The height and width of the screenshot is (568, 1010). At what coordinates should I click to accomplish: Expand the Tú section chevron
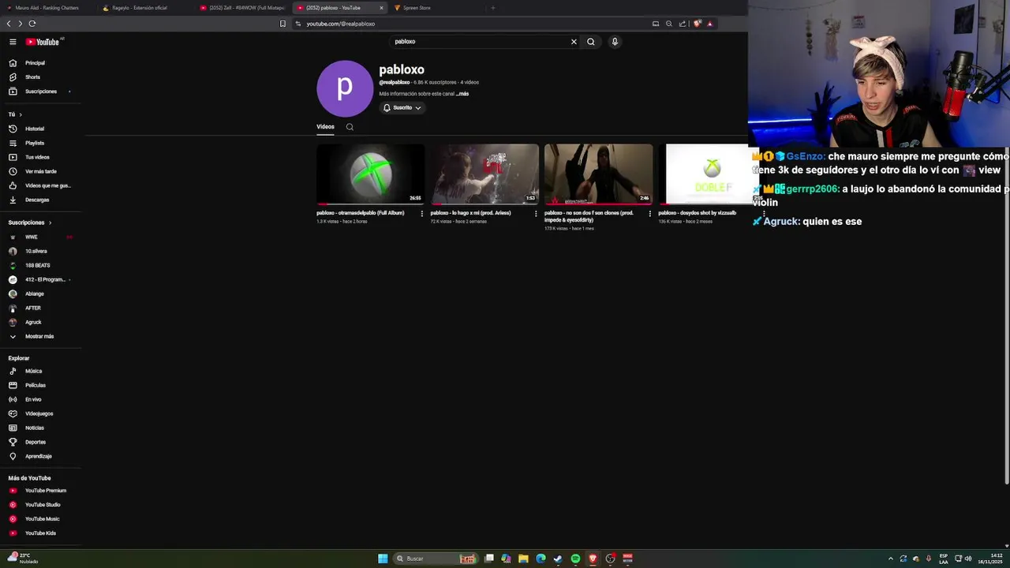(21, 114)
